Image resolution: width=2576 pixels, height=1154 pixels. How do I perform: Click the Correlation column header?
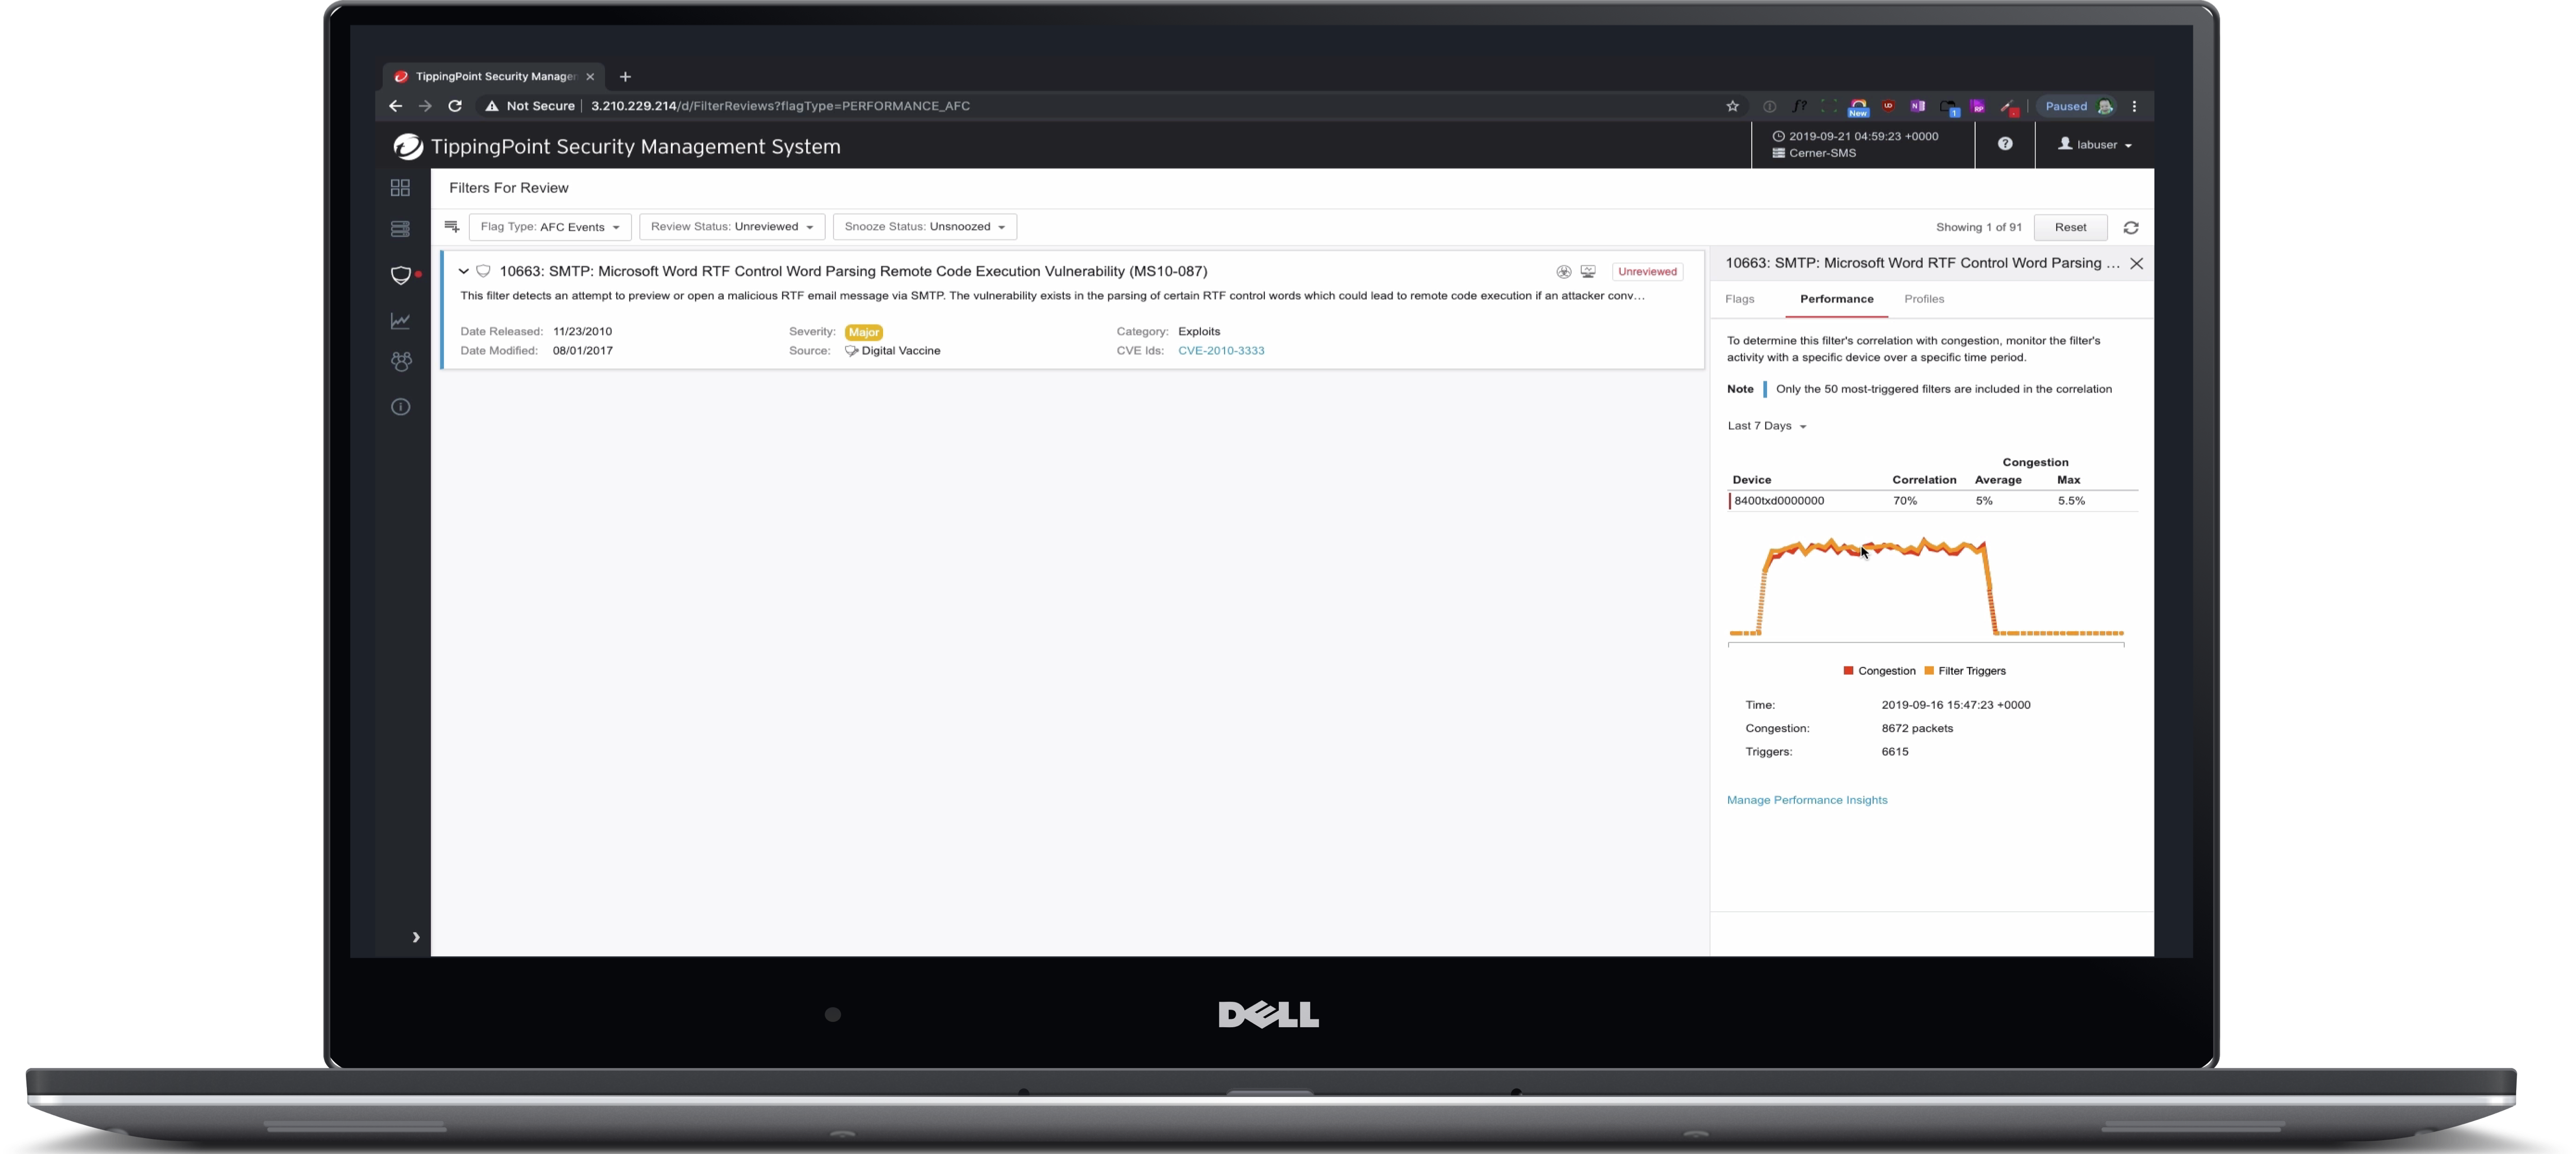[x=1923, y=480]
